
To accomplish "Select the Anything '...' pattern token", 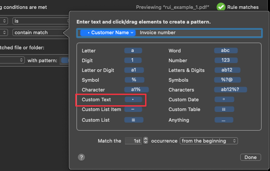I will tap(224, 120).
